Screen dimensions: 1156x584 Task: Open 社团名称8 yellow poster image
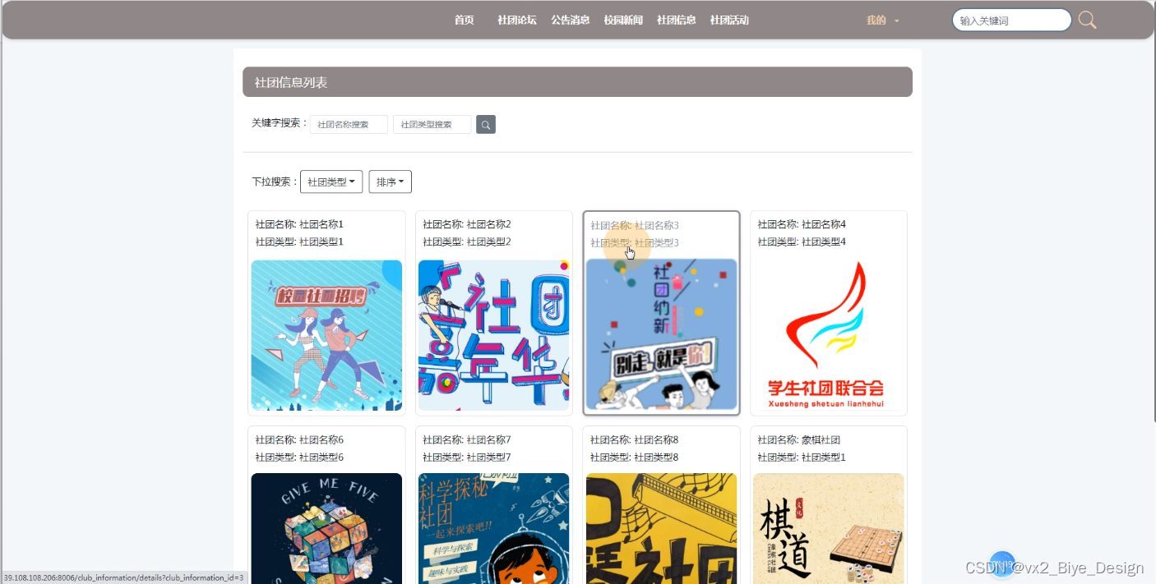[x=662, y=528]
